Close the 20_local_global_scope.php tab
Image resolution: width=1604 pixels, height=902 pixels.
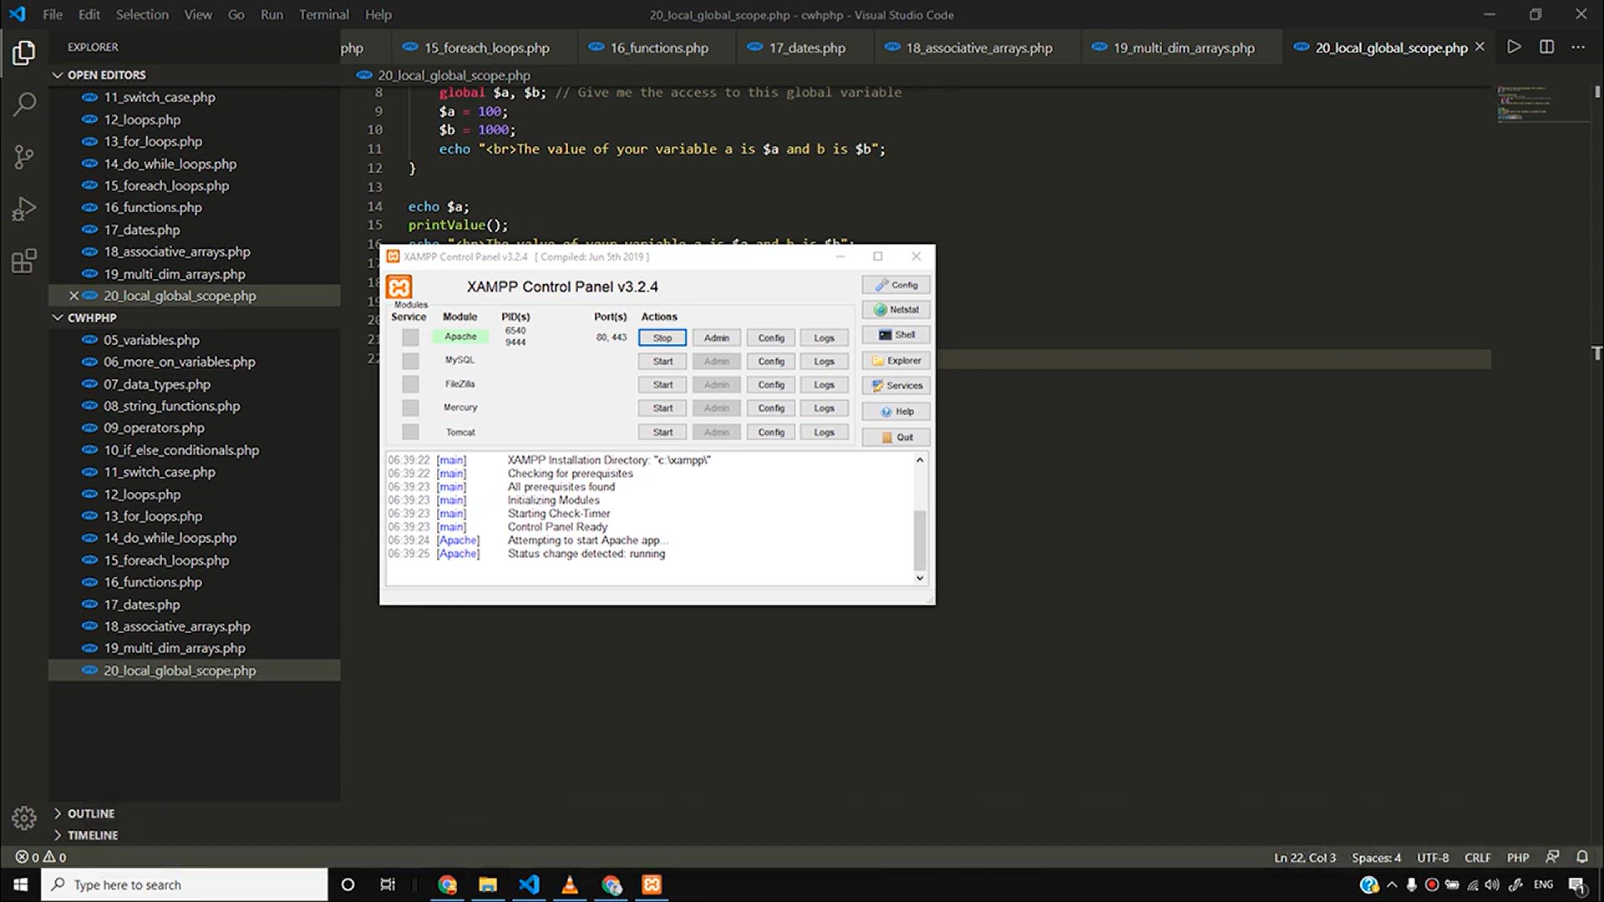point(1480,48)
